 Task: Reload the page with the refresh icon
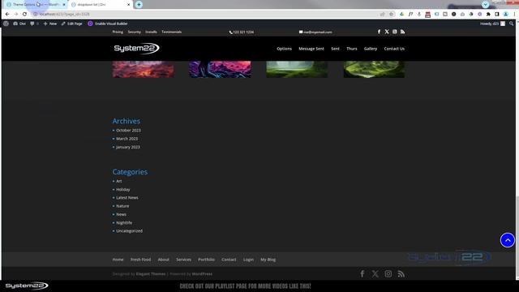point(24,15)
